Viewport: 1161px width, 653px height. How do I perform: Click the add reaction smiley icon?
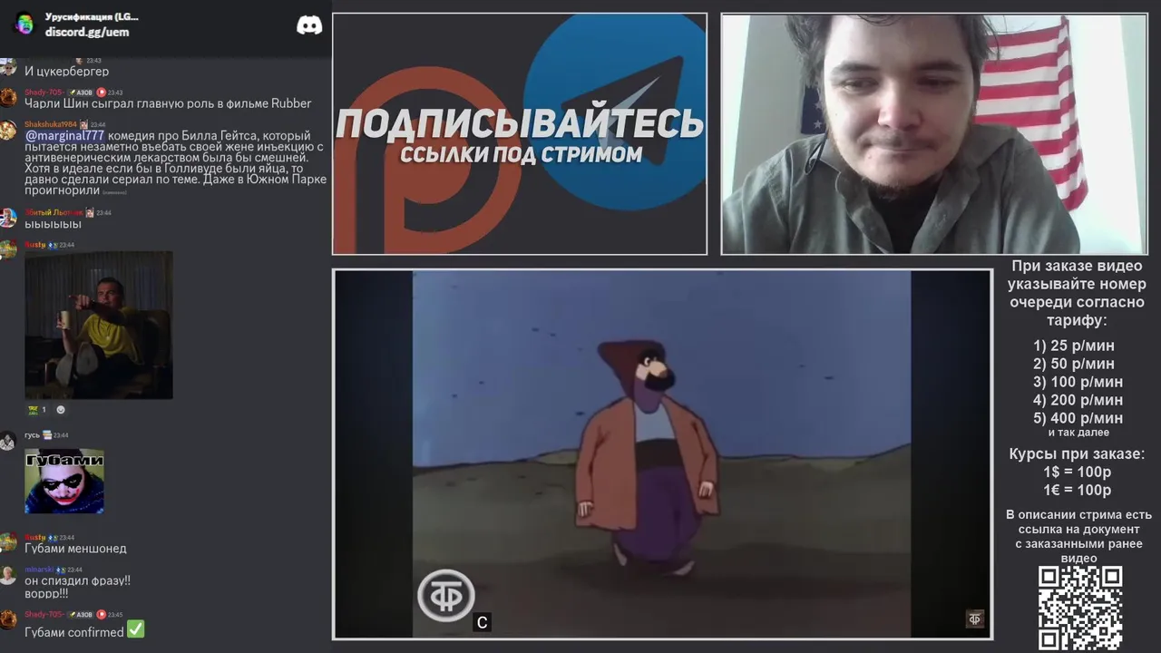tap(61, 410)
